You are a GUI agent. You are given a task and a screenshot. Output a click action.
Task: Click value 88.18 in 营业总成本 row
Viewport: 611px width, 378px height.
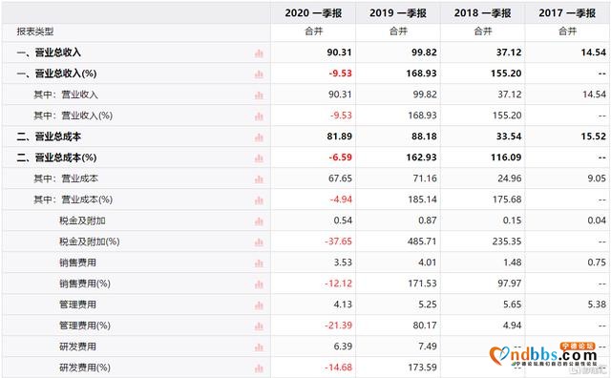coord(424,136)
